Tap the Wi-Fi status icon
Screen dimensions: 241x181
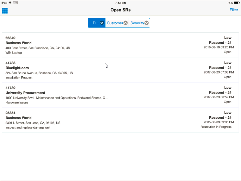[10, 3]
